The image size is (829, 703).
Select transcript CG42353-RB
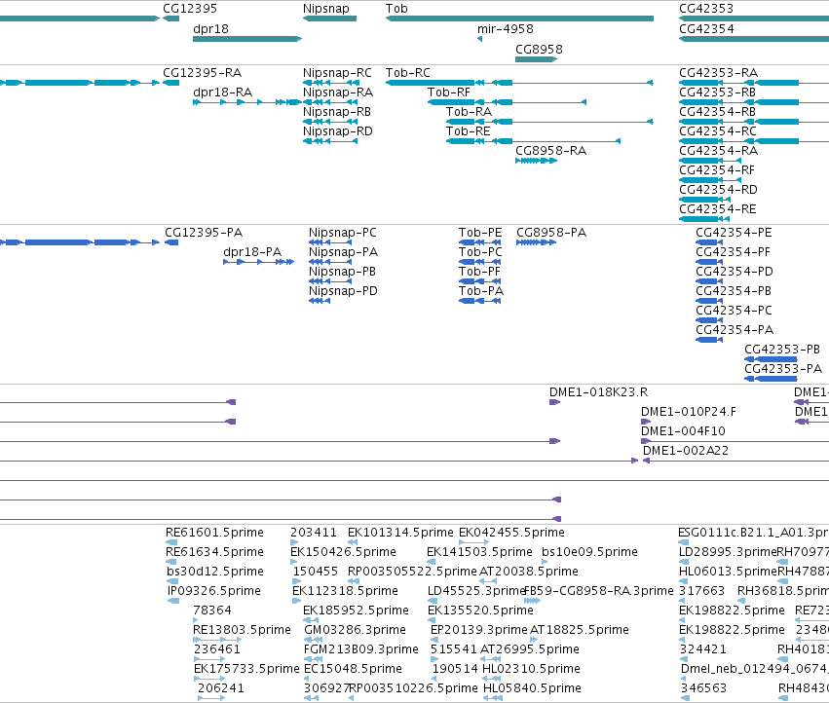click(754, 102)
